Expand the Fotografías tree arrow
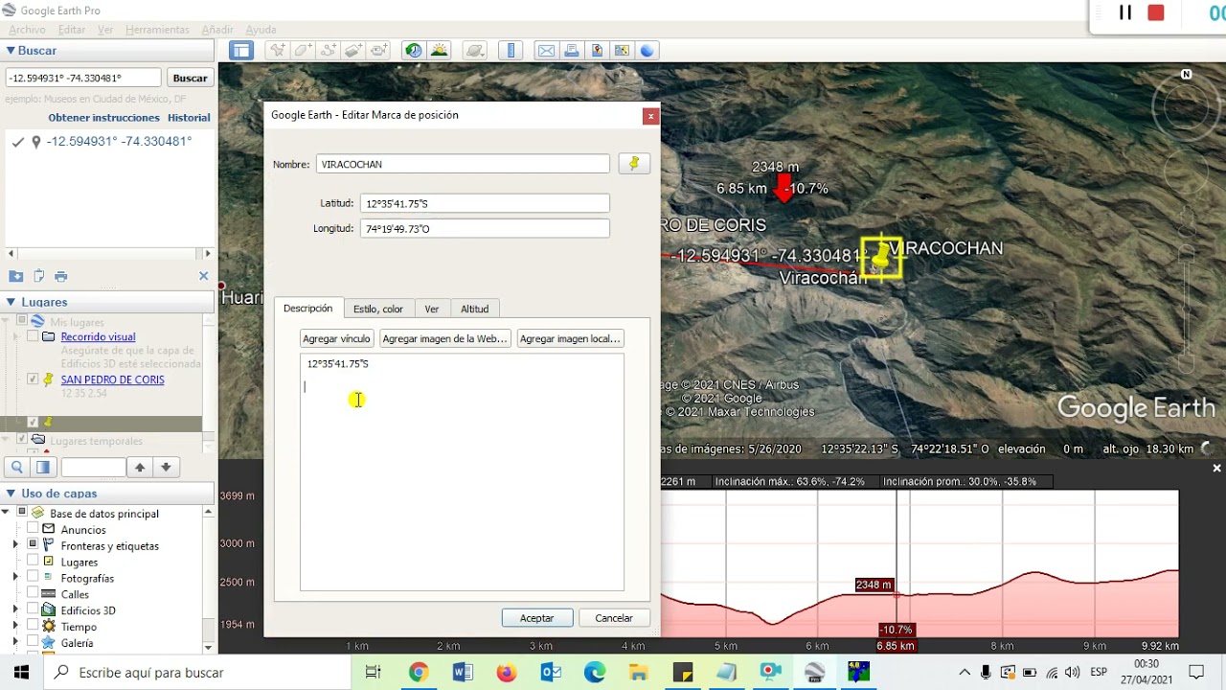 click(14, 578)
